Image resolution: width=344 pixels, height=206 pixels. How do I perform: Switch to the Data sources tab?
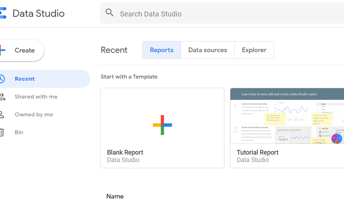(207, 50)
